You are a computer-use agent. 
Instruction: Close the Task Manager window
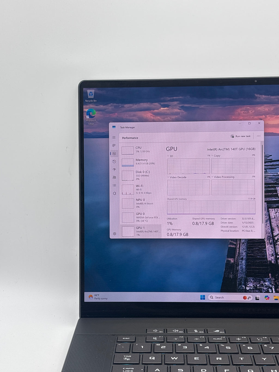click(259, 123)
